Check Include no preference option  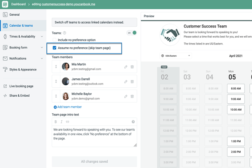(x=55, y=40)
